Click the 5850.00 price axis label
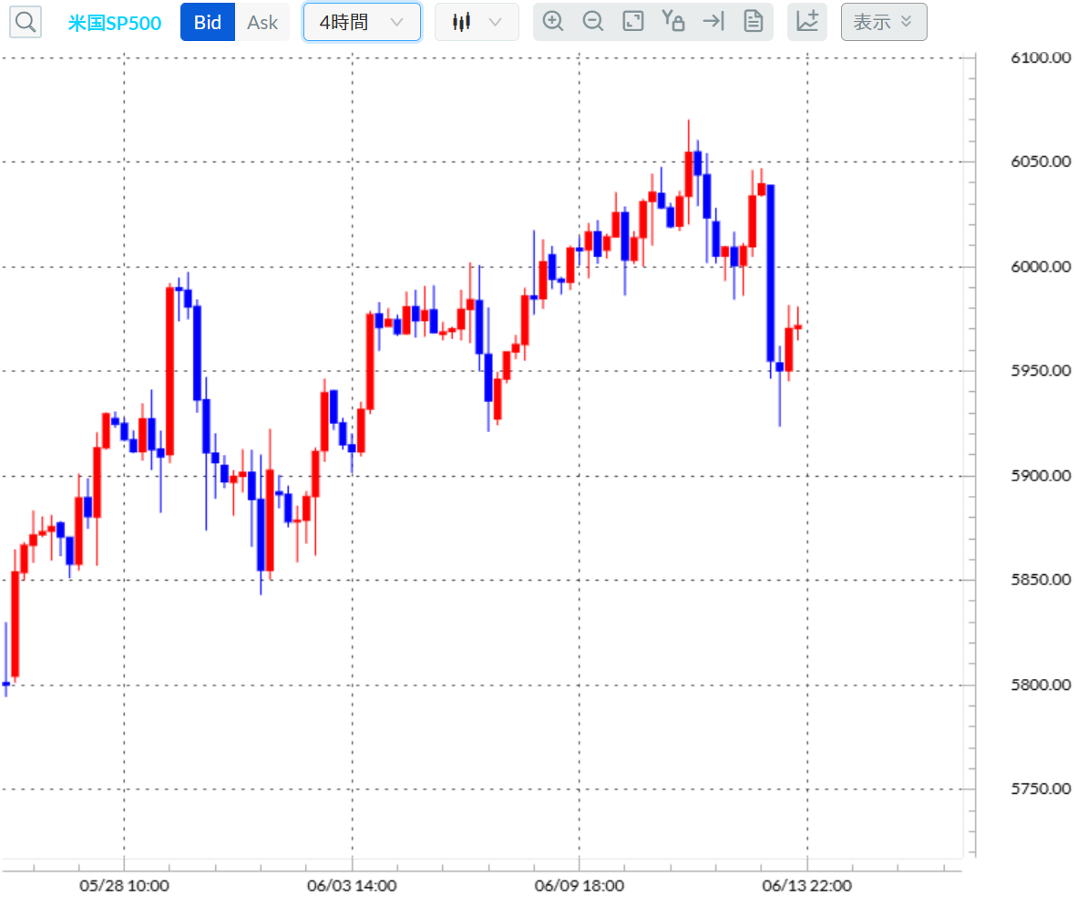This screenshot has height=897, width=1077. pyautogui.click(x=1041, y=580)
